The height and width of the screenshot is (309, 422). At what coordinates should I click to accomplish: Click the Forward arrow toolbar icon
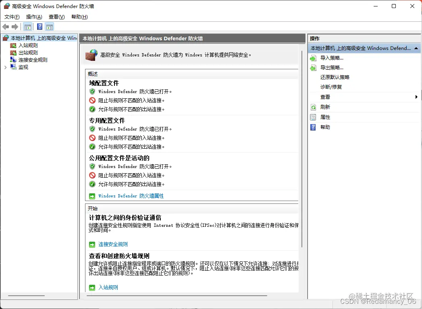pyautogui.click(x=15, y=27)
